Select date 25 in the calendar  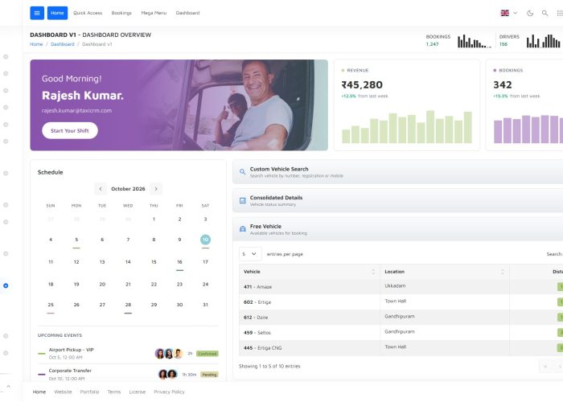pos(51,305)
